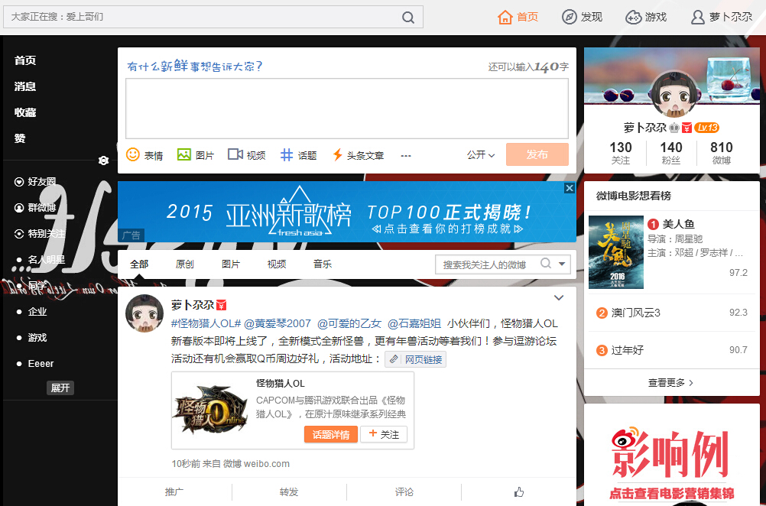Open the 同学 group
This screenshot has width=766, height=506.
tap(32, 286)
